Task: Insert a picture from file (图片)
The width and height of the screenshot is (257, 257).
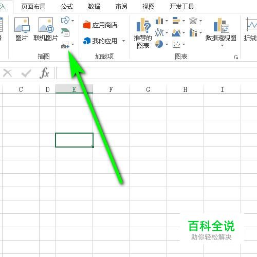Action: coord(22,29)
